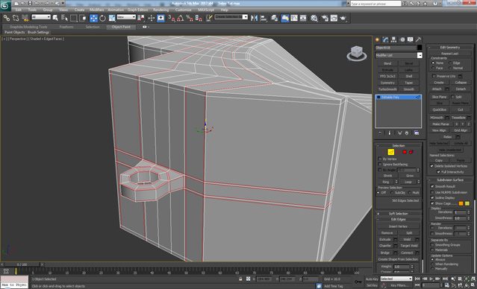Select the Select and Move tool
Image resolution: width=477 pixels, height=289 pixels.
pyautogui.click(x=93, y=18)
